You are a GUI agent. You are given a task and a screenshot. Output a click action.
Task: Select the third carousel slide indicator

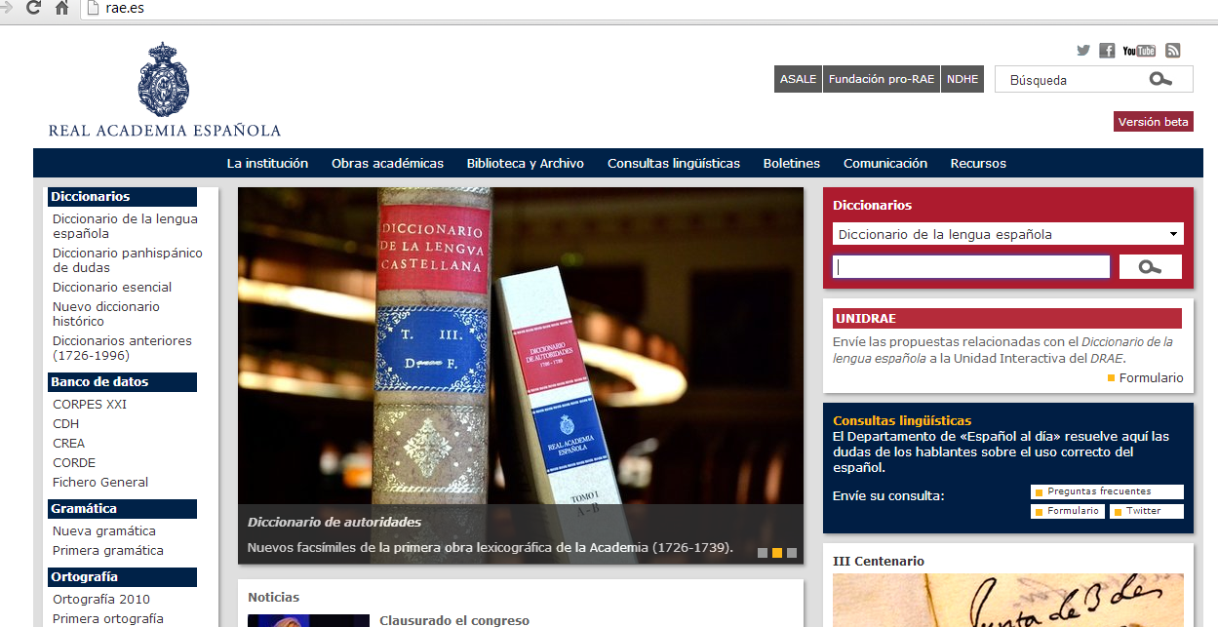coord(792,553)
